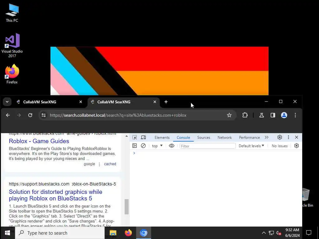Click the No Issues indicator

[279, 146]
